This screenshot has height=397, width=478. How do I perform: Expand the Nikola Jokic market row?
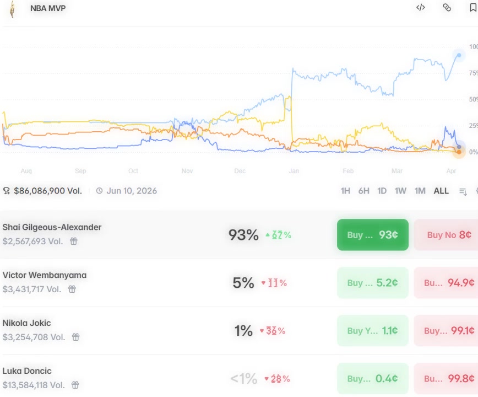[165, 330]
